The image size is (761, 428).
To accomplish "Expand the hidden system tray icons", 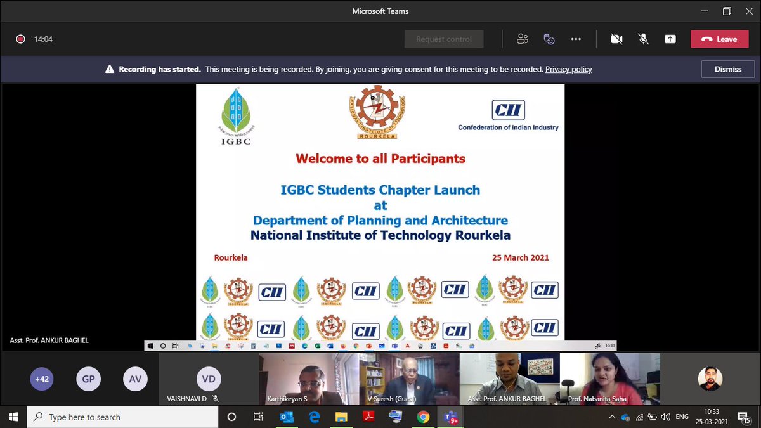I will pyautogui.click(x=611, y=417).
